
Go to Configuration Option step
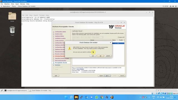click(x=60, y=32)
